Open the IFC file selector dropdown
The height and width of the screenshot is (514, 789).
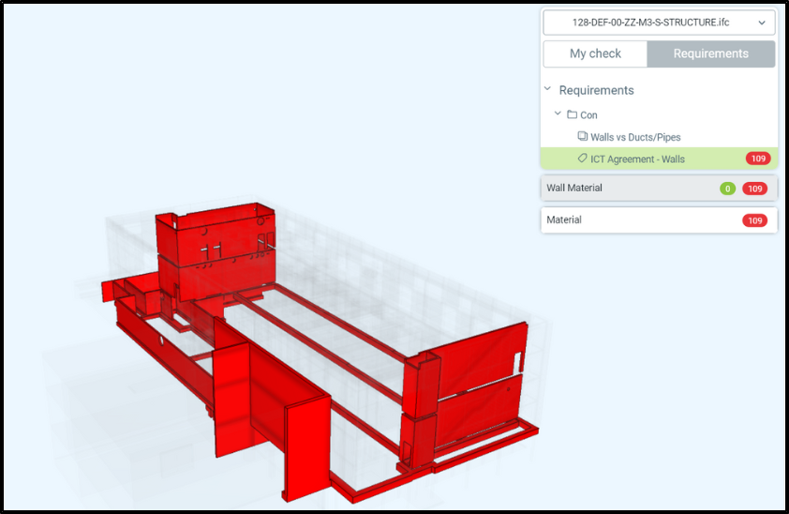pos(659,23)
